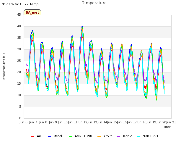
Task: Click the li75_t orange legend swatch
Action: (x=99, y=137)
